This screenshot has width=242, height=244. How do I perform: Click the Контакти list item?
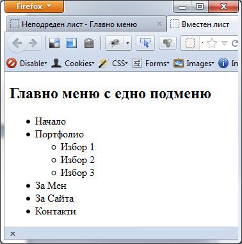[56, 211]
